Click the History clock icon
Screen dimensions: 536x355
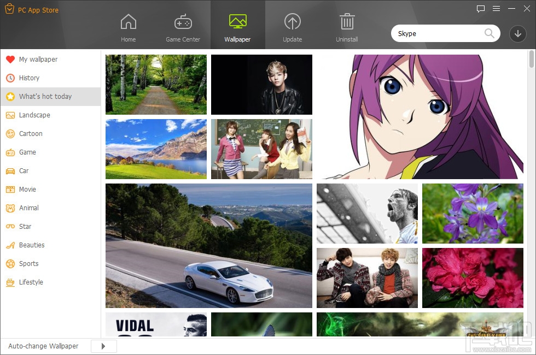pos(10,78)
